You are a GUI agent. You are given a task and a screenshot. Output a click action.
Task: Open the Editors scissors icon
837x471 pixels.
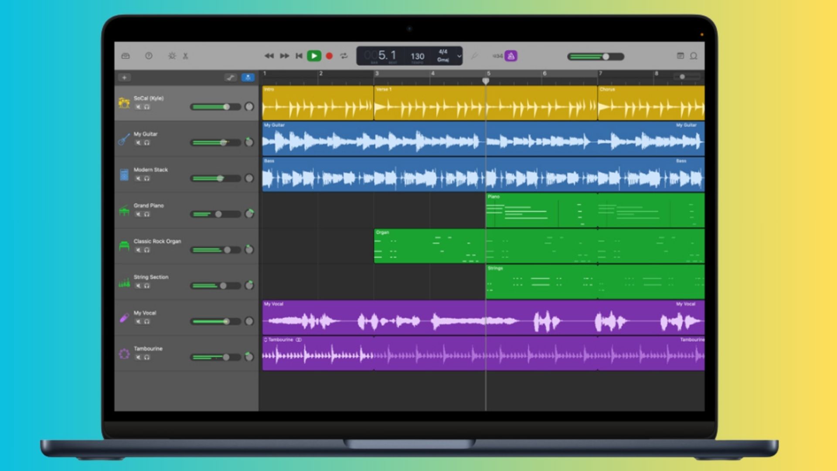[x=185, y=56]
